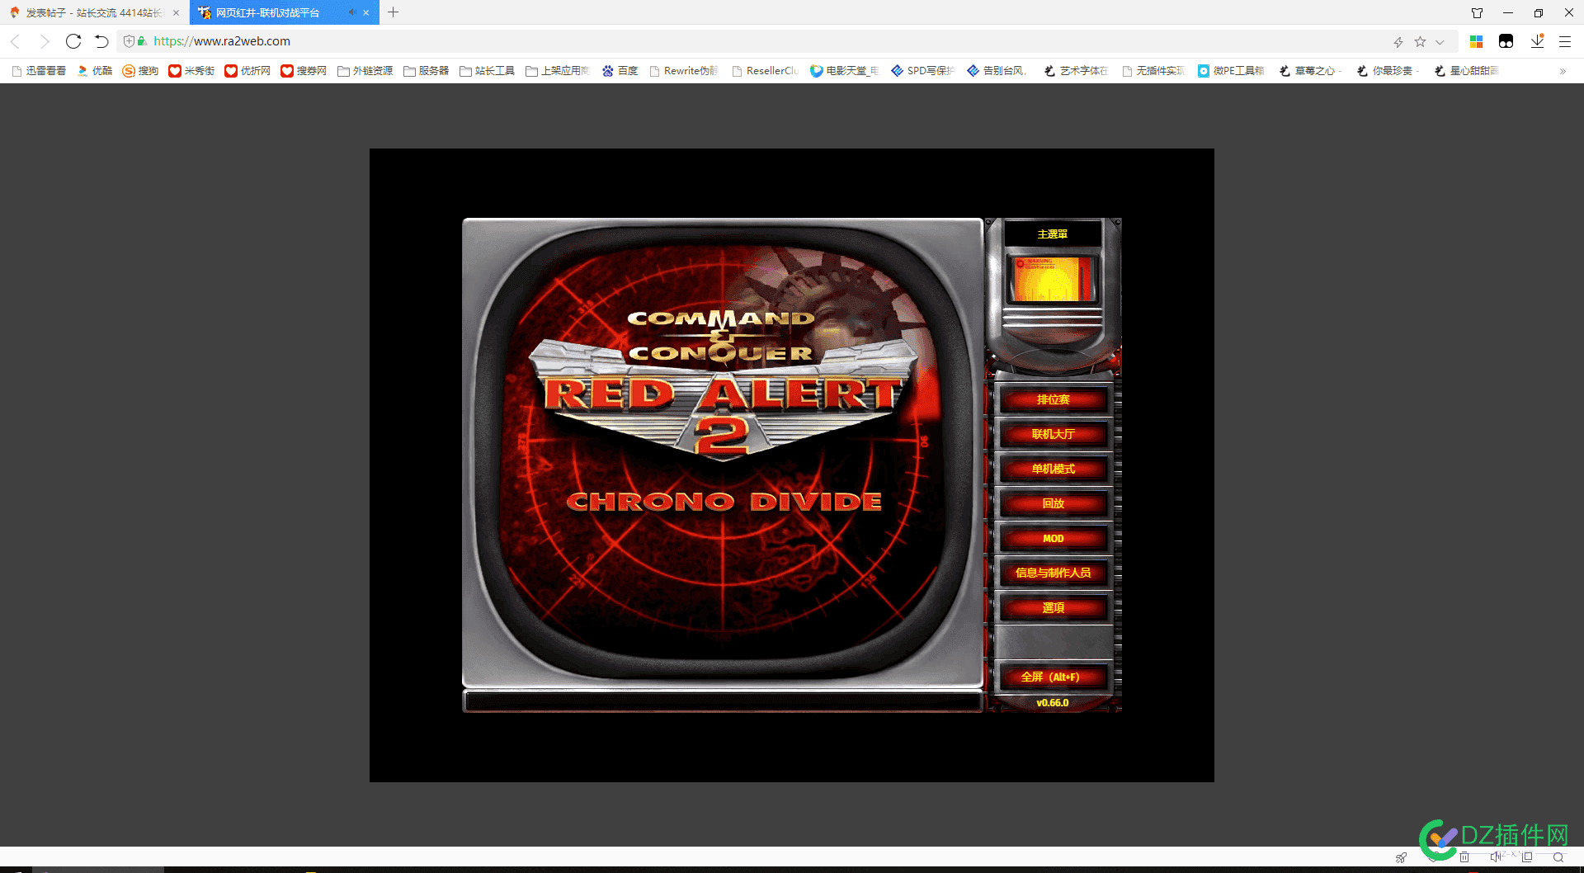Click the lightning speed-mode icon
This screenshot has height=873, width=1584.
[x=1398, y=41]
